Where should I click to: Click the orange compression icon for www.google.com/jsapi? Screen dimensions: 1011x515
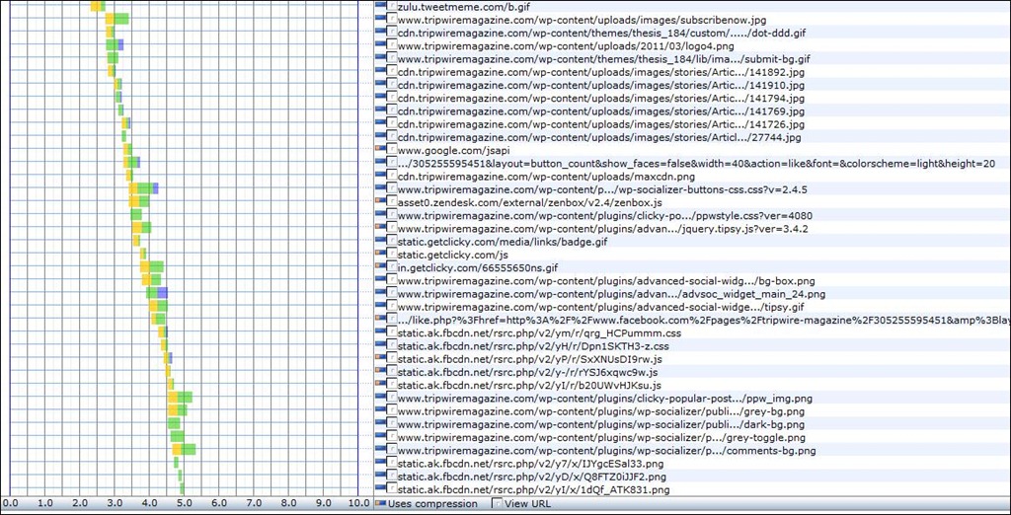[x=379, y=148]
